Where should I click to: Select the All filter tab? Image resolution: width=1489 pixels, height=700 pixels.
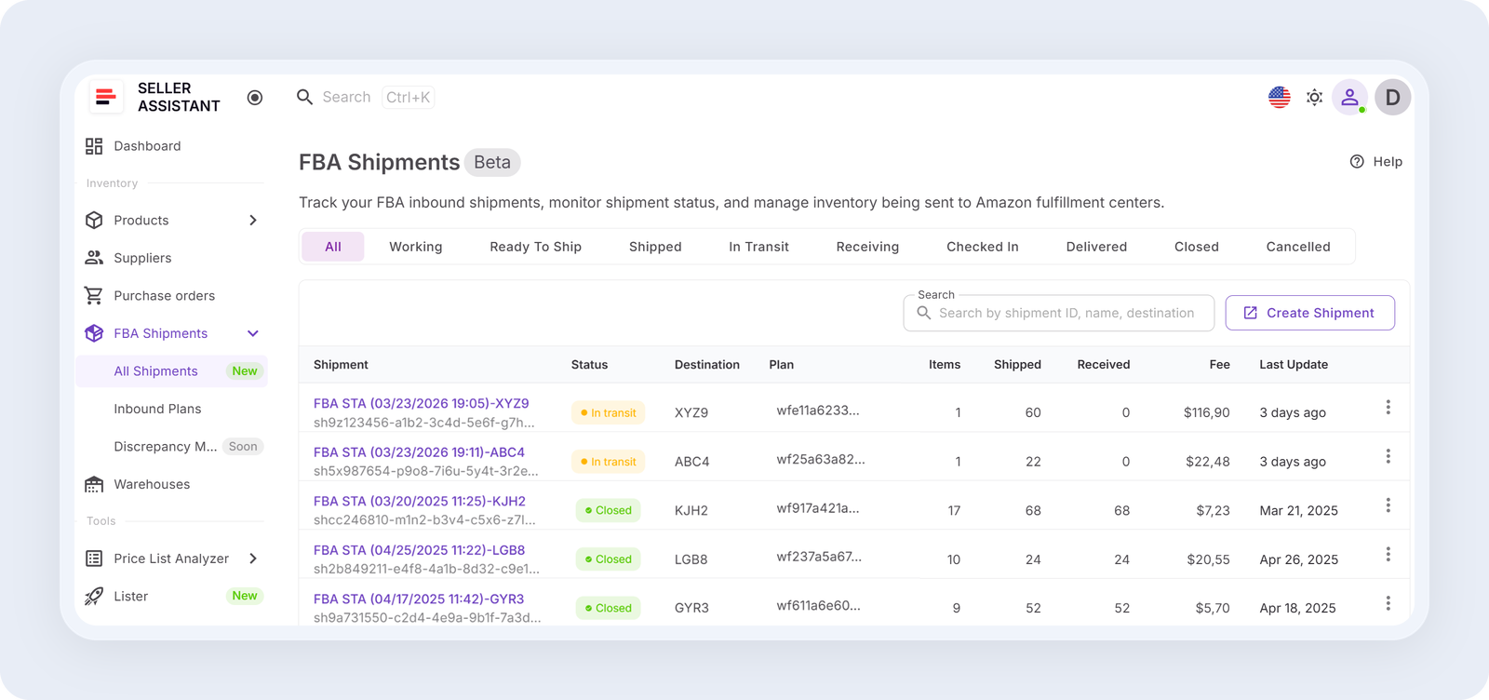pos(333,247)
